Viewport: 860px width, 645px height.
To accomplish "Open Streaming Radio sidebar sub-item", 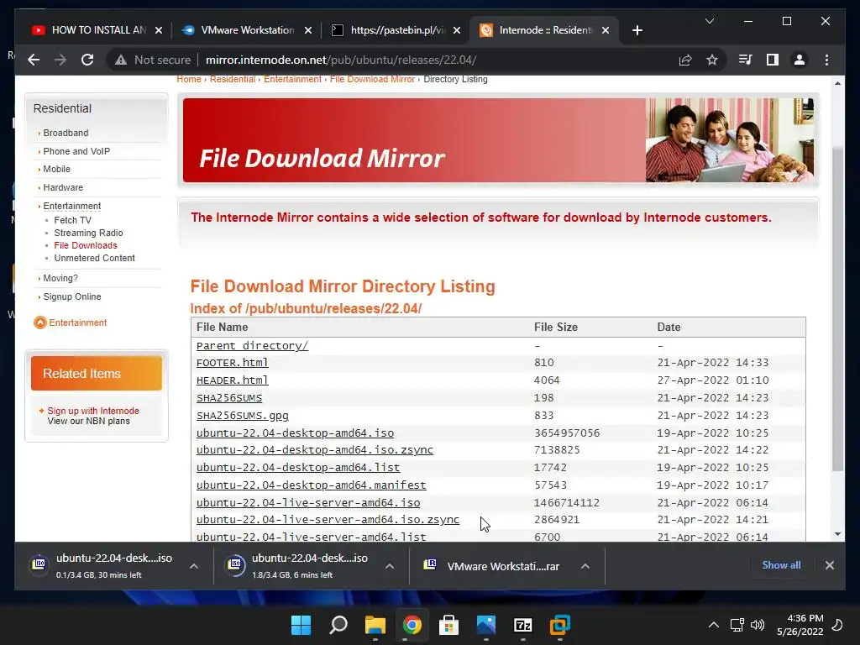I will (x=88, y=233).
